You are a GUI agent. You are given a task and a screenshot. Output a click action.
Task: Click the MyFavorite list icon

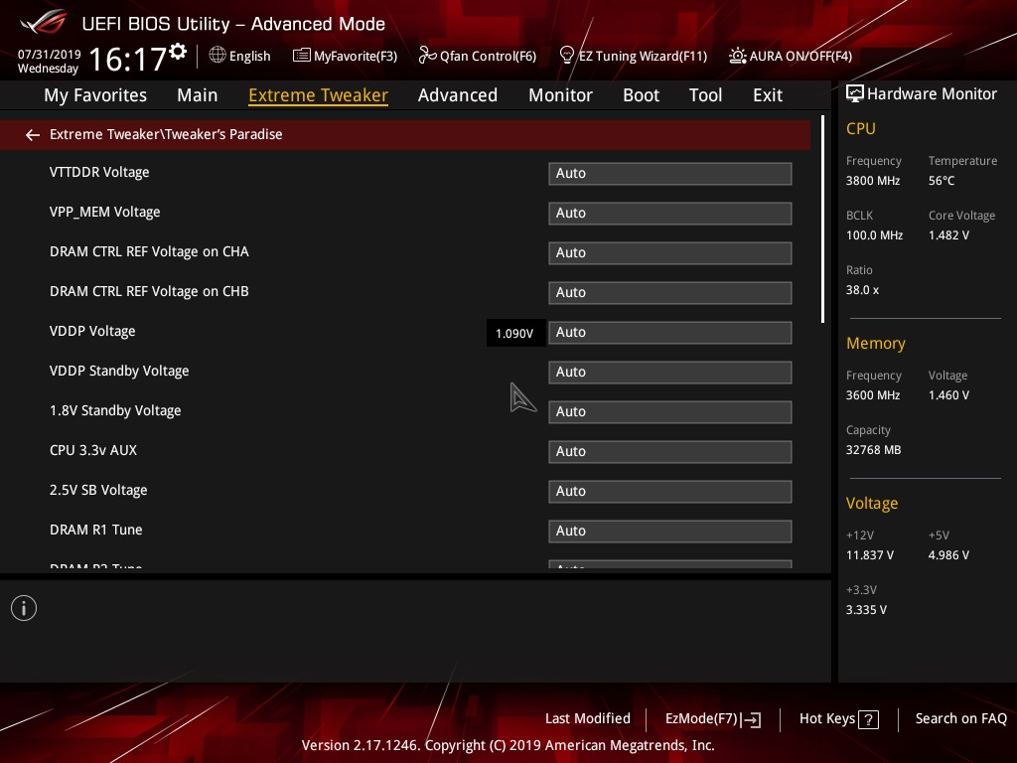click(302, 56)
